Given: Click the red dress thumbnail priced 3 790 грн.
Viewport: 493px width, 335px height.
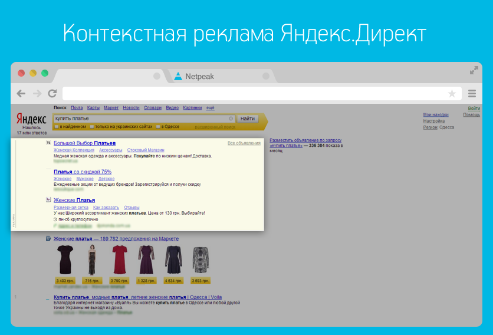Looking at the screenshot, I should (x=120, y=260).
